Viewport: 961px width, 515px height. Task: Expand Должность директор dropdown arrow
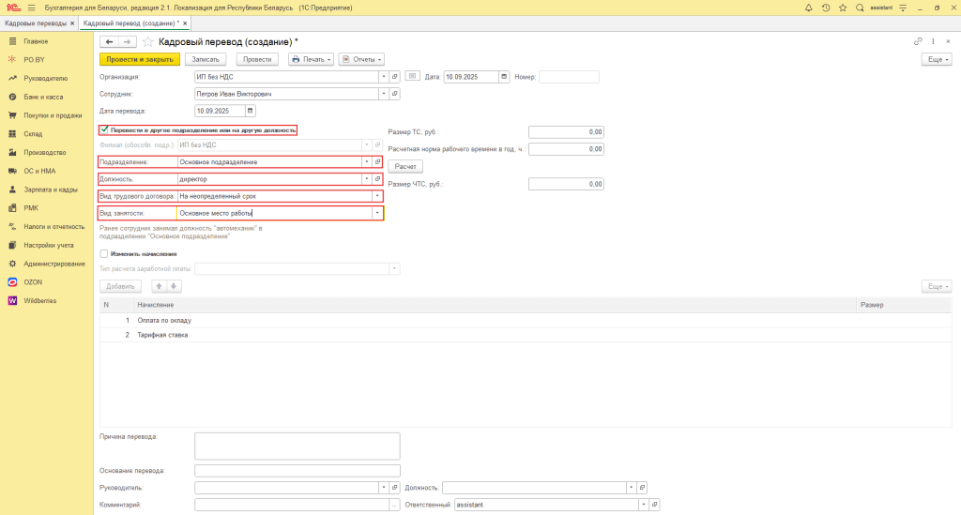point(367,179)
